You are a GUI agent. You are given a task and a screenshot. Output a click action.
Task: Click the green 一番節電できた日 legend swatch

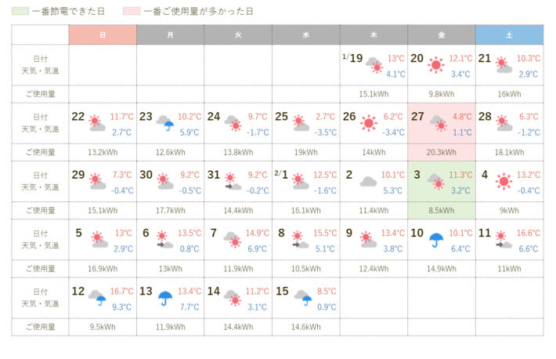tap(20, 12)
